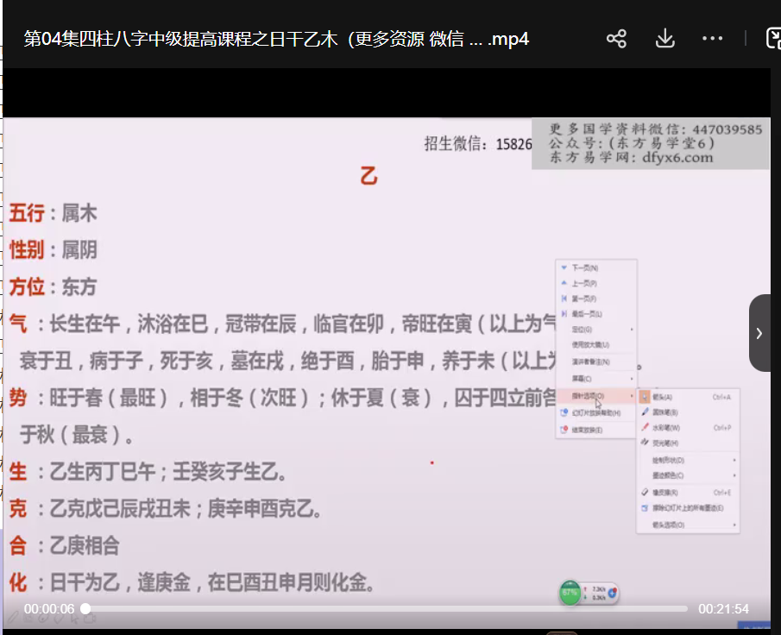Screen dimensions: 781x635
Task: Click the slide line 于秋（最衰）。
Action: (x=77, y=434)
